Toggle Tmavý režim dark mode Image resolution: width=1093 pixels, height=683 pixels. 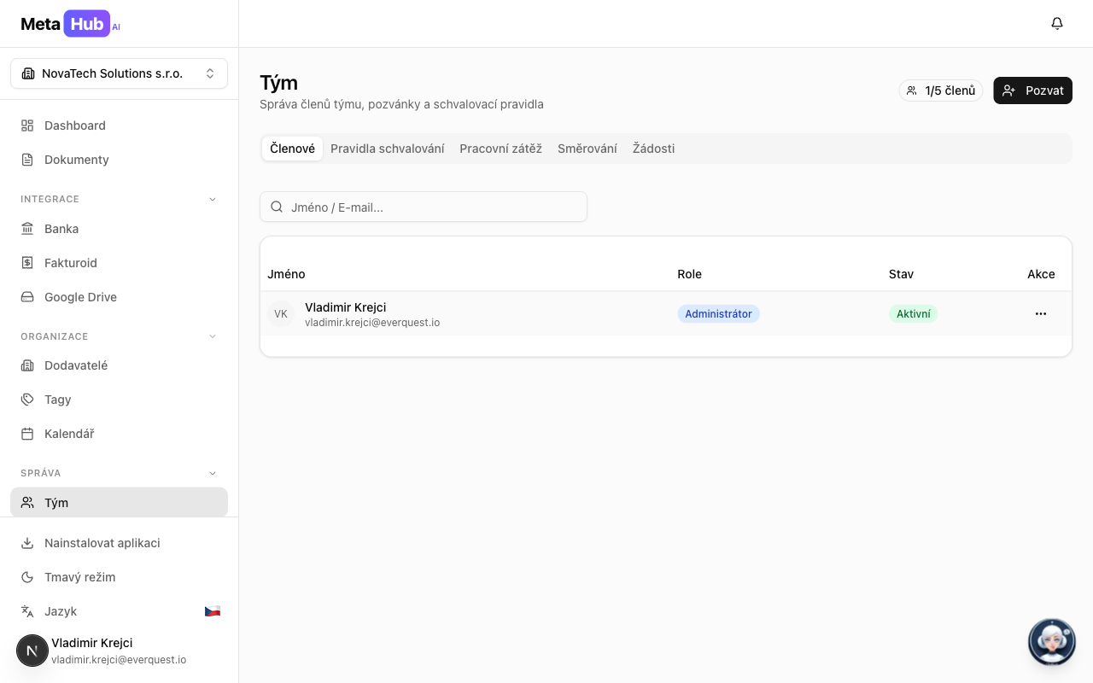(x=79, y=577)
